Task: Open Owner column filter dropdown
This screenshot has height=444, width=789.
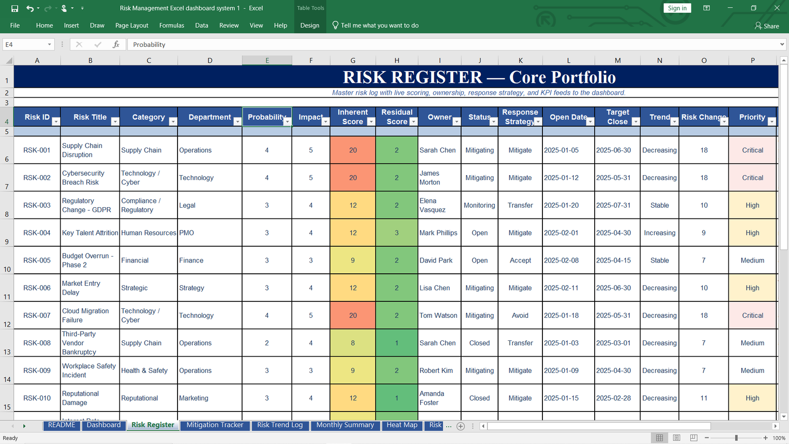Action: pyautogui.click(x=456, y=121)
